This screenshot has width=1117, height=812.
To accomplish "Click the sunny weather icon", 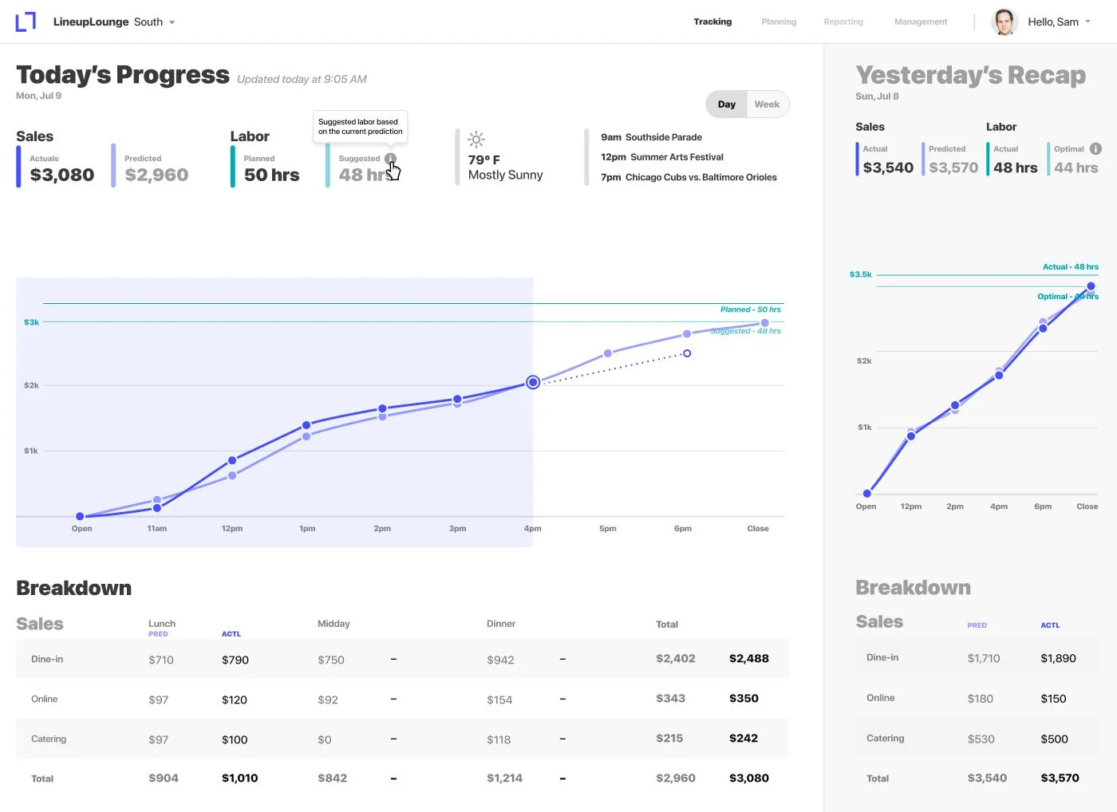I will tap(476, 140).
